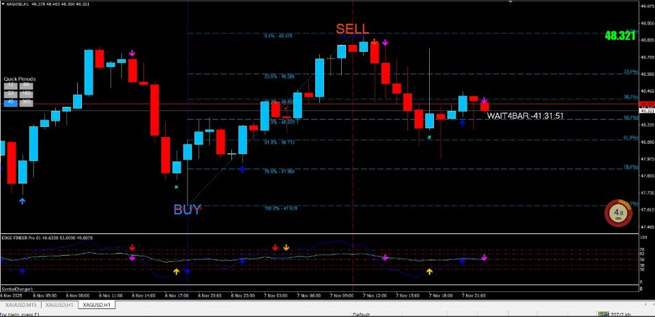This screenshot has width=655, height=317.
Task: Click the red down arrow near 7 Nov 03:00 in indicator
Action: point(275,247)
